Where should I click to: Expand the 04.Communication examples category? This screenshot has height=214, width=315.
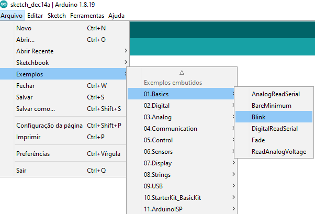point(182,128)
